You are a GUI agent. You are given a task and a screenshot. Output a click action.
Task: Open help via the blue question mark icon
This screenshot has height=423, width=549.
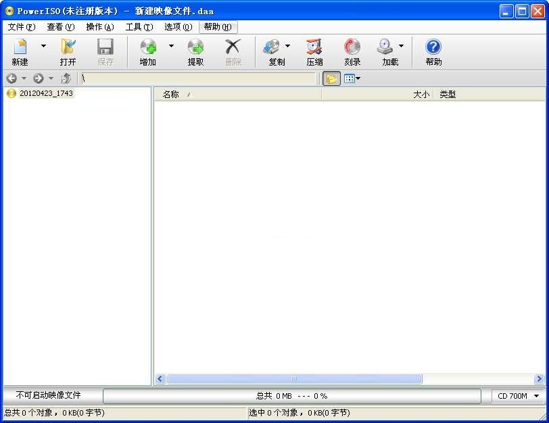click(433, 47)
